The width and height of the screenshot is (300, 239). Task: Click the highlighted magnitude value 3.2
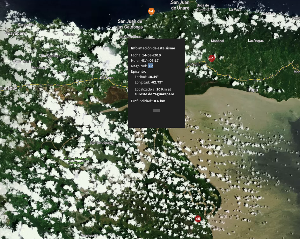[150, 66]
